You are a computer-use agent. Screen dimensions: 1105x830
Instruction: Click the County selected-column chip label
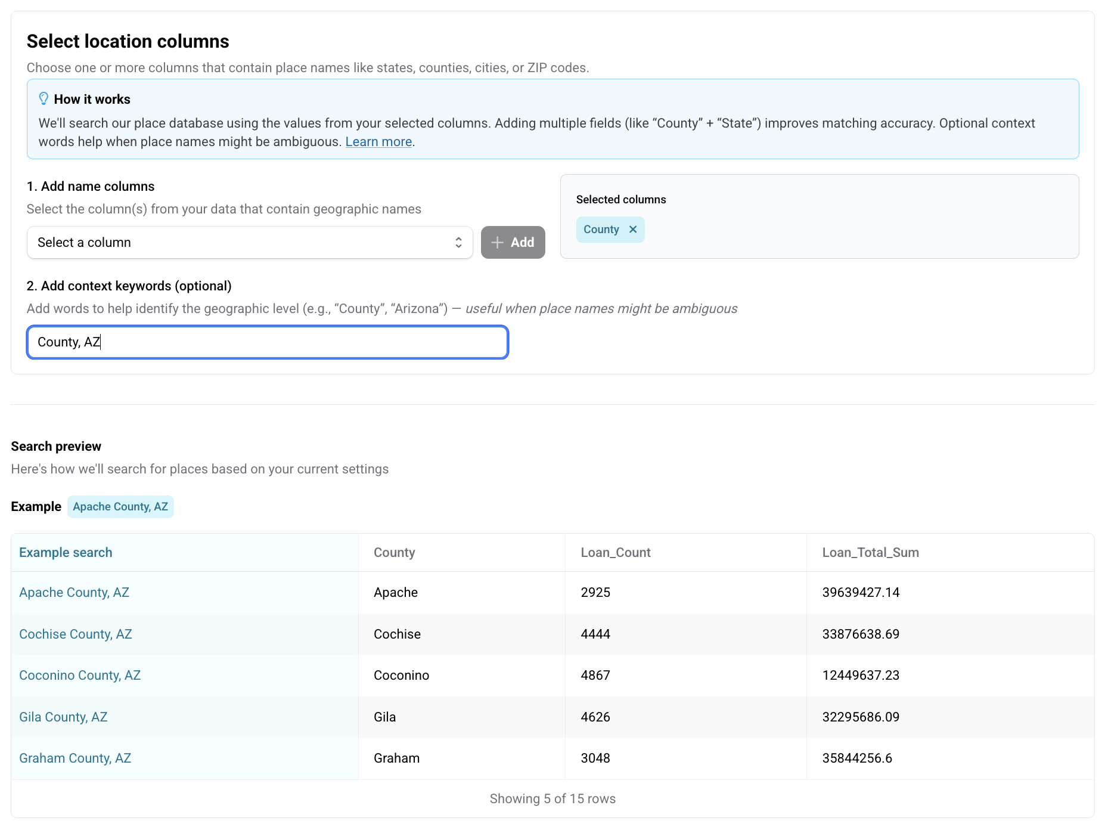click(601, 230)
